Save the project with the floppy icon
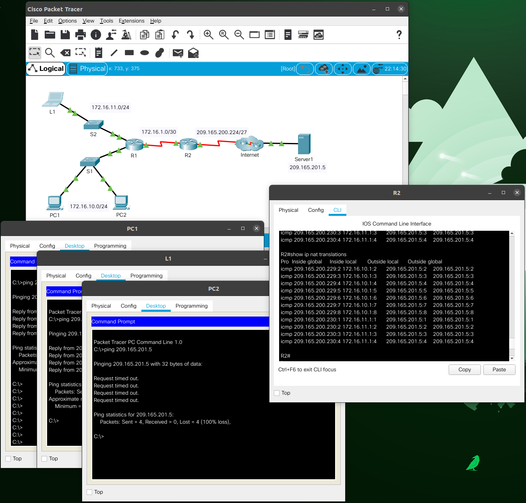 point(65,35)
